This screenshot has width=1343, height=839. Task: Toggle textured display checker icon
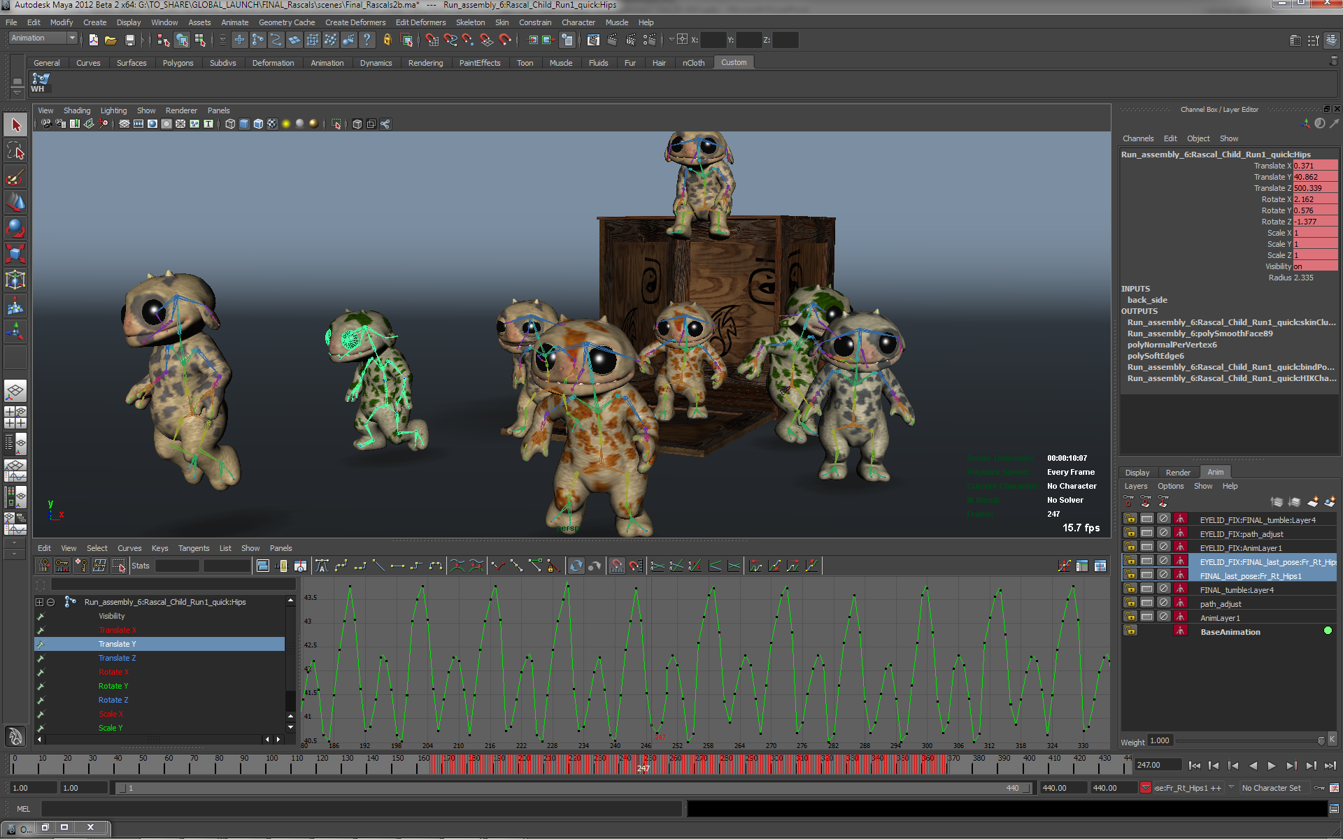point(272,124)
